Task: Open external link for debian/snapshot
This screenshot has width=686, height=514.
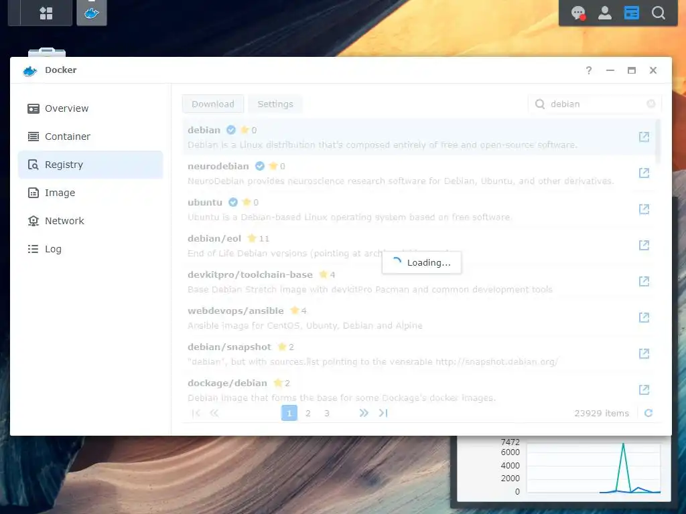Action: 644,353
